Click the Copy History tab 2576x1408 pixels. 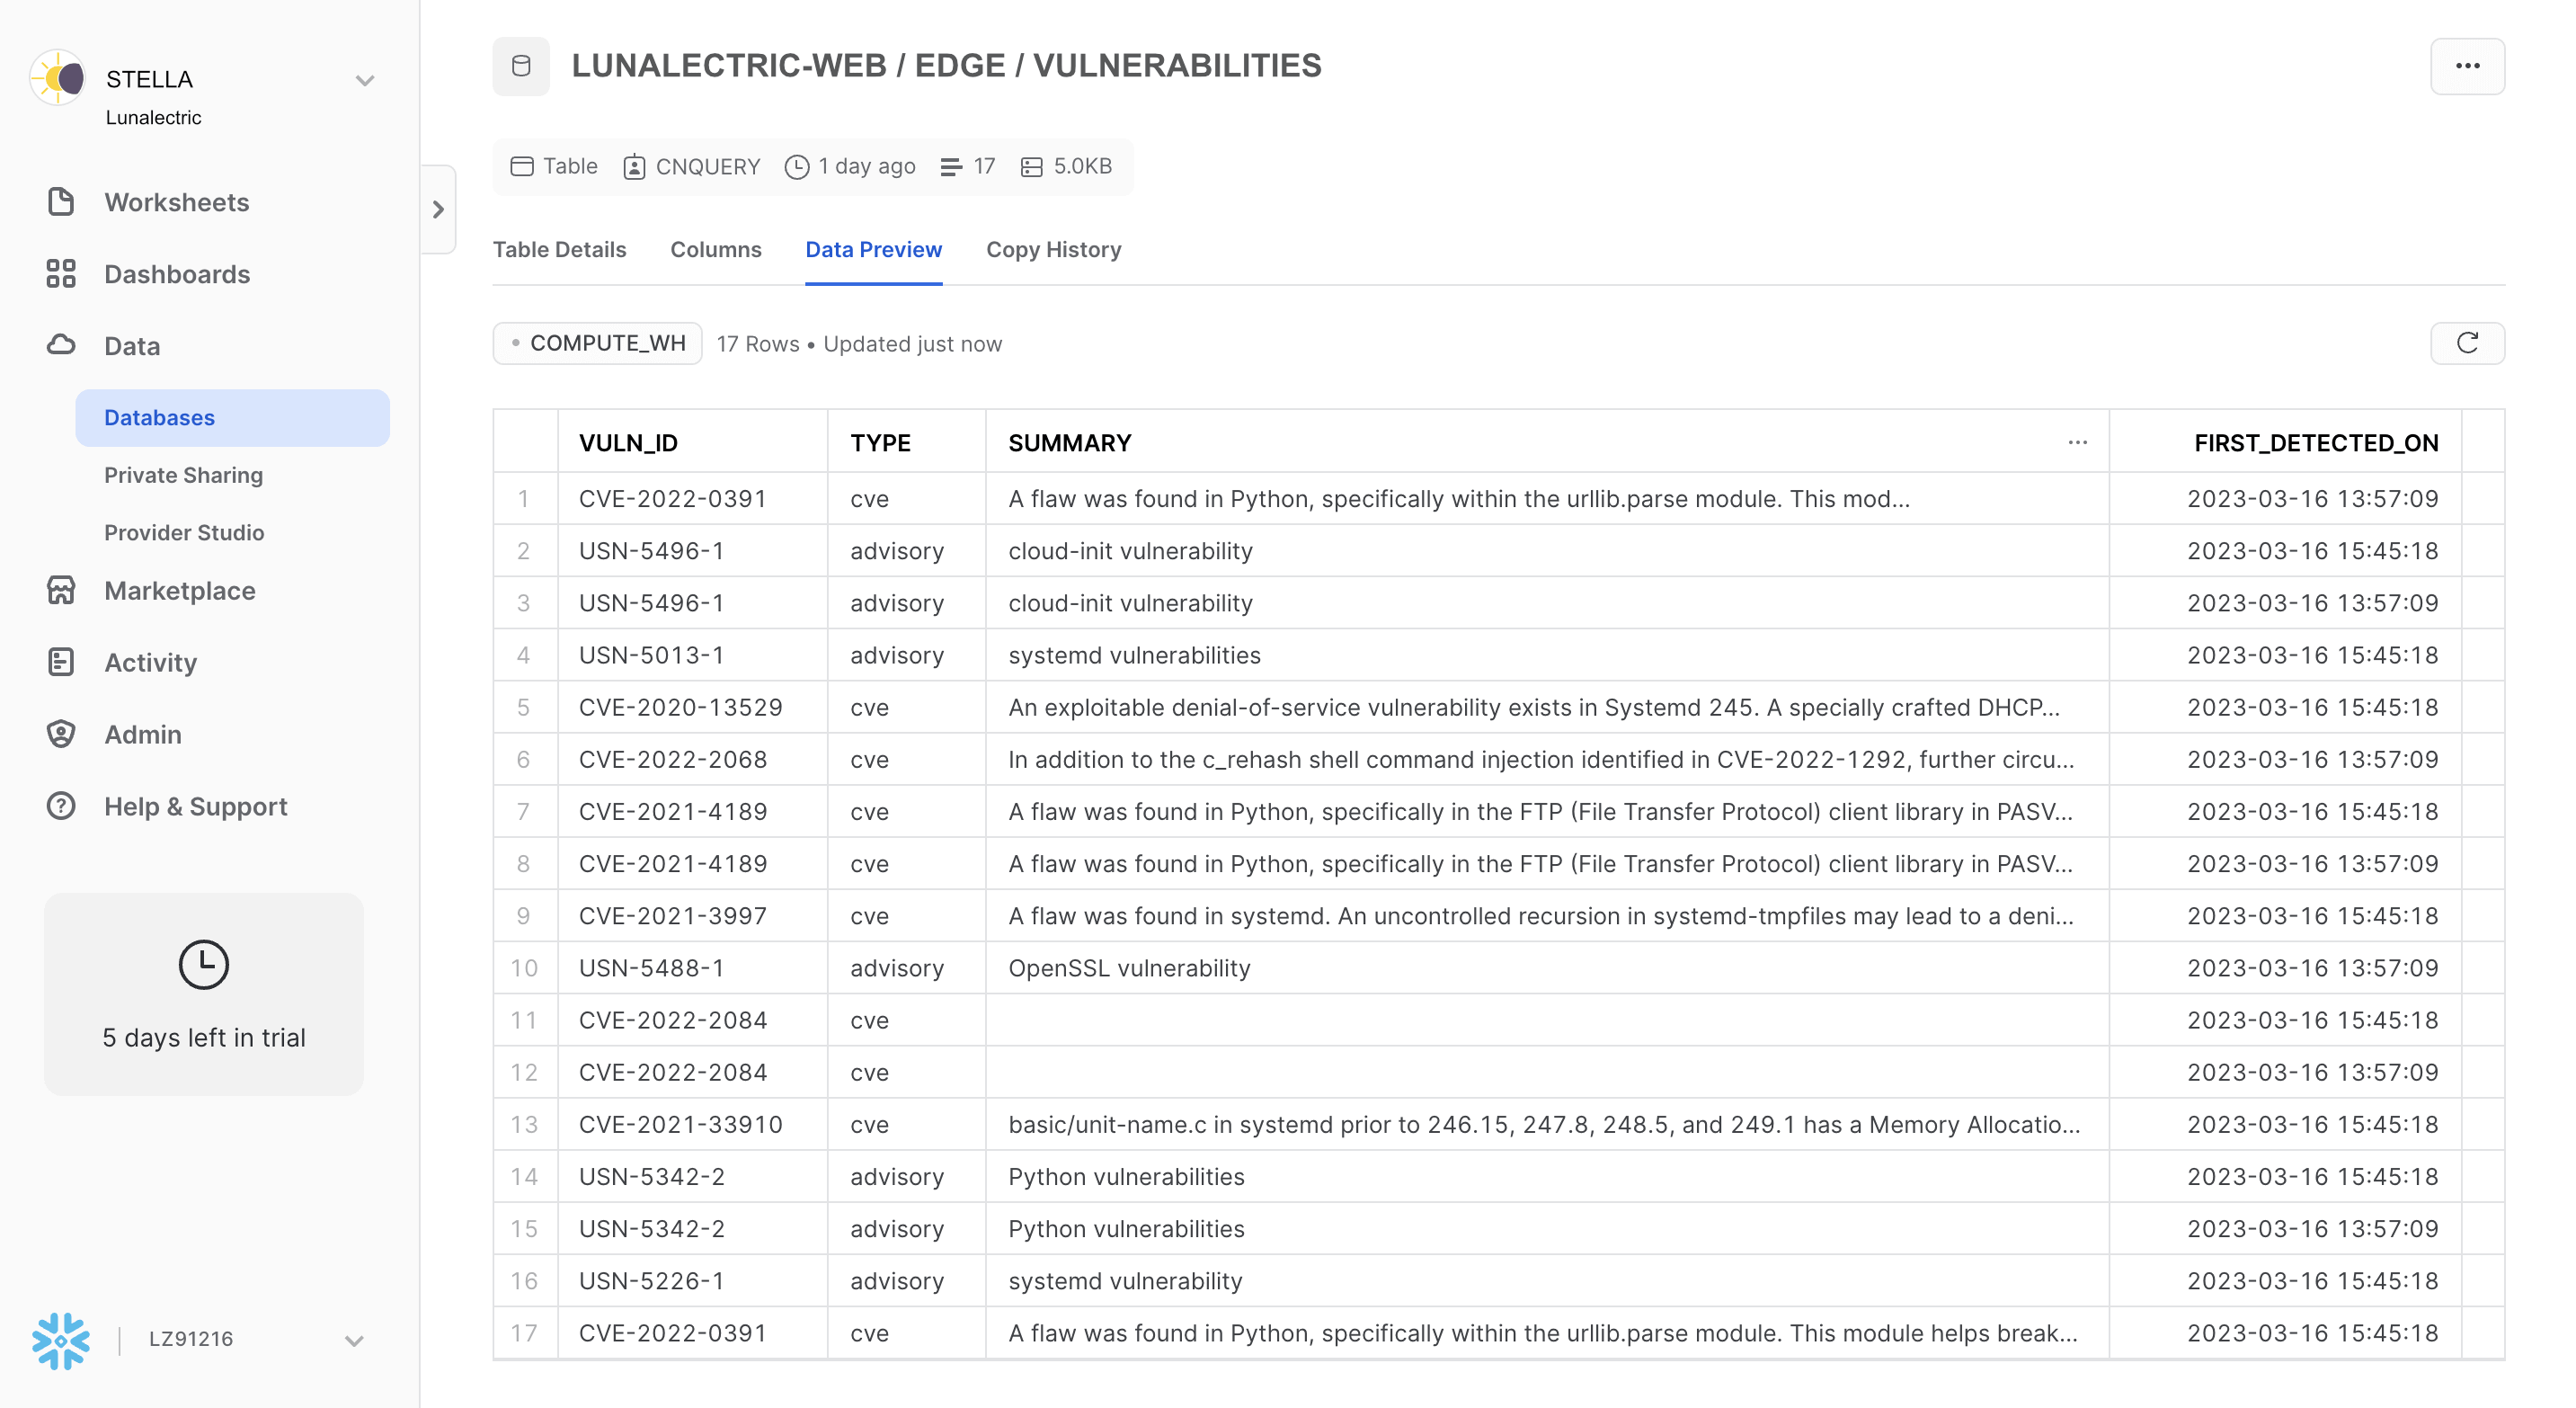pyautogui.click(x=1053, y=248)
